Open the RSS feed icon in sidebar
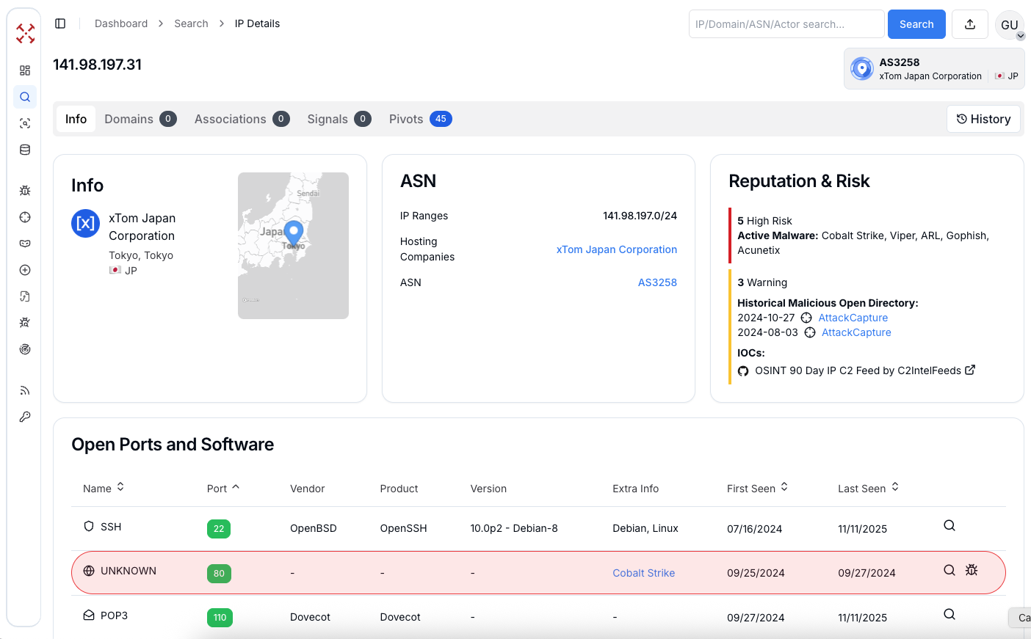 (x=25, y=390)
